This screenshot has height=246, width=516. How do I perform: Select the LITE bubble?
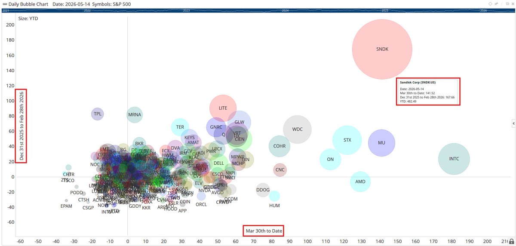(x=223, y=108)
